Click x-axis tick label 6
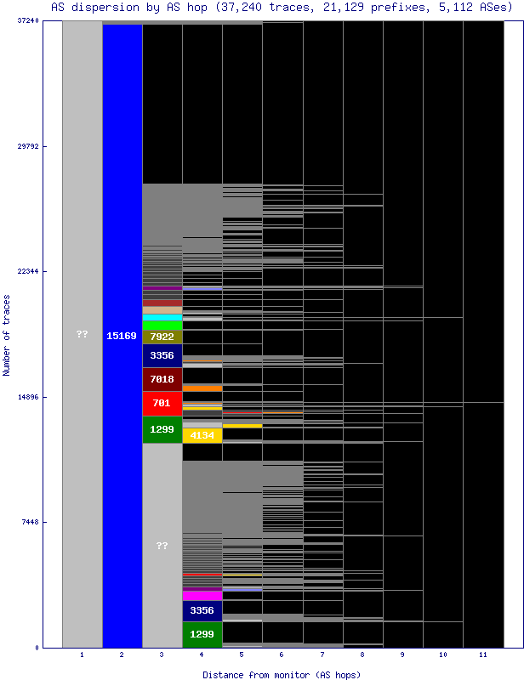This screenshot has width=524, height=680. coord(282,655)
